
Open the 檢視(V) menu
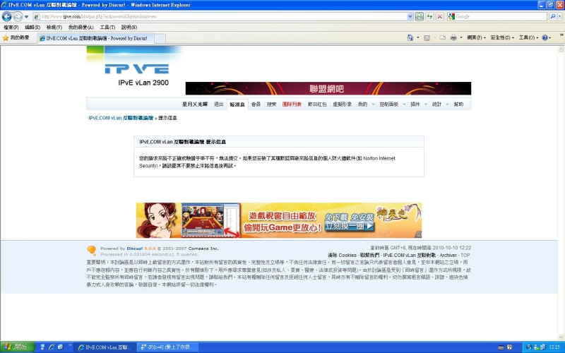pyautogui.click(x=54, y=28)
